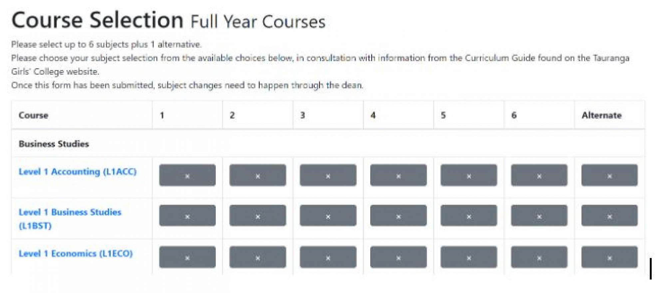Choose Level 1 Economics as choice 5
This screenshot has height=293, width=666.
coord(469,257)
